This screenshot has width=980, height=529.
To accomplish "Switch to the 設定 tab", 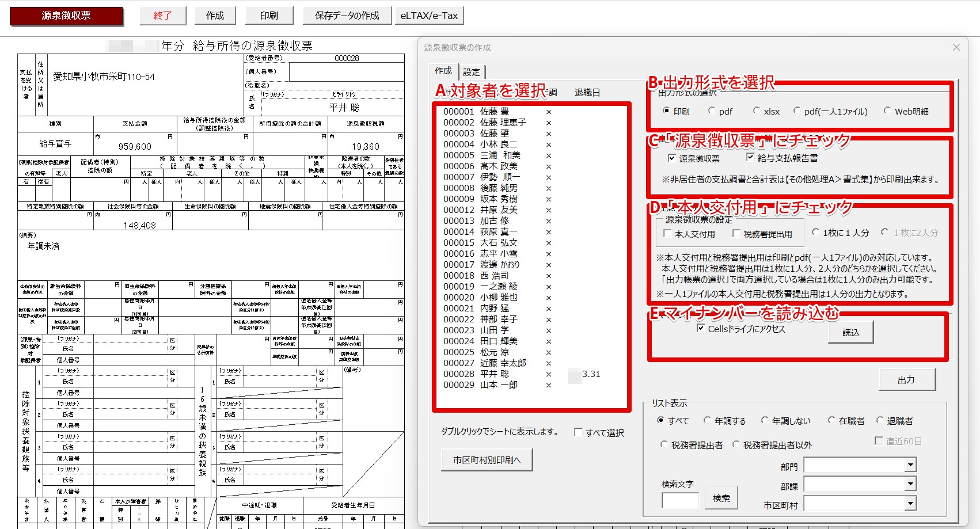I will [x=472, y=72].
